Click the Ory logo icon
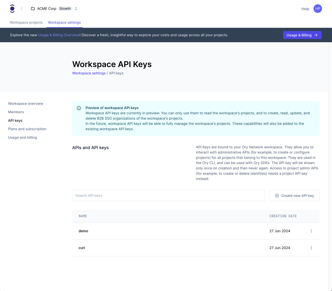The image size is (332, 291). 12,9
